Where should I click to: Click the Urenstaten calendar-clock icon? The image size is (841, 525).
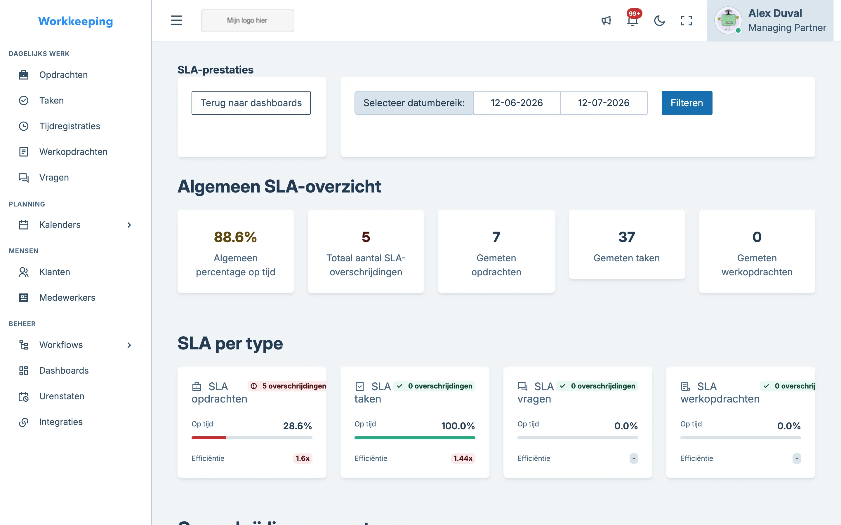pos(23,396)
